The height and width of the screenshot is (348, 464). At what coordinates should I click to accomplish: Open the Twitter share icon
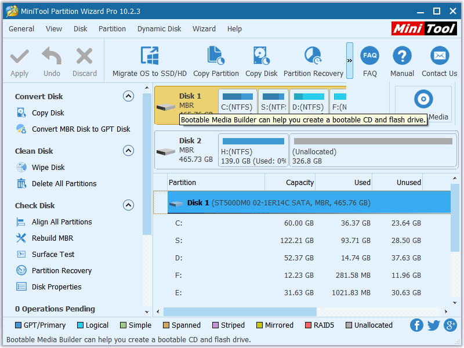coord(433,325)
